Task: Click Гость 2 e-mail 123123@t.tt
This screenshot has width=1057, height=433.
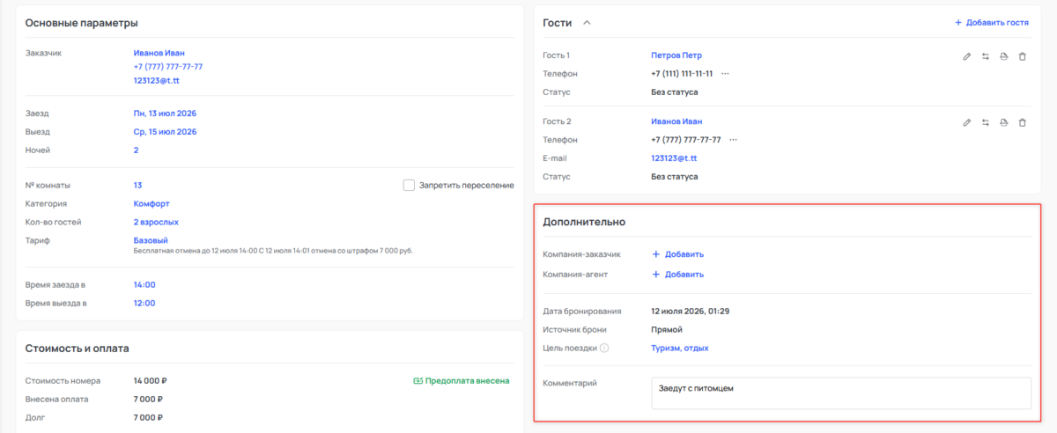Action: [674, 158]
